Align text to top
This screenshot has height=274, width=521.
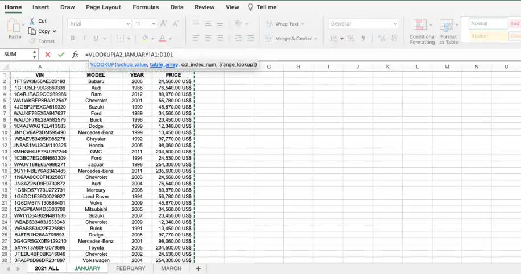coord(196,23)
